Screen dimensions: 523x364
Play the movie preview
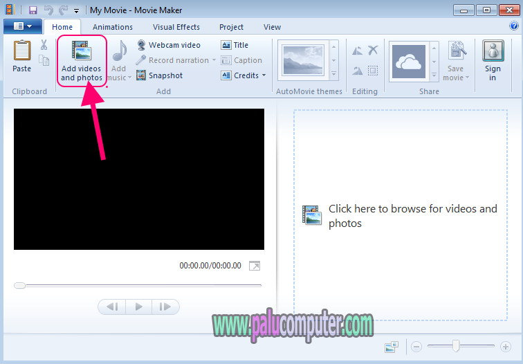pos(139,307)
